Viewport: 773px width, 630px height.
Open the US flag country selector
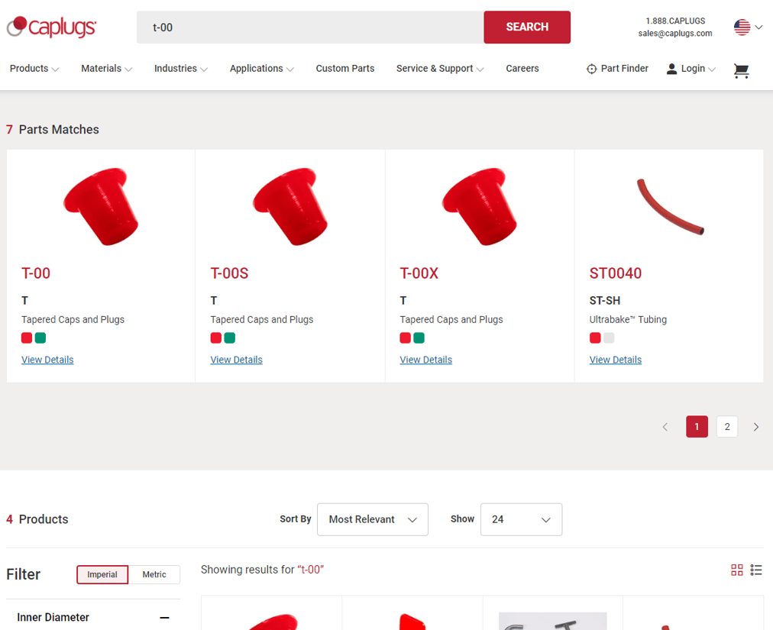pos(747,27)
